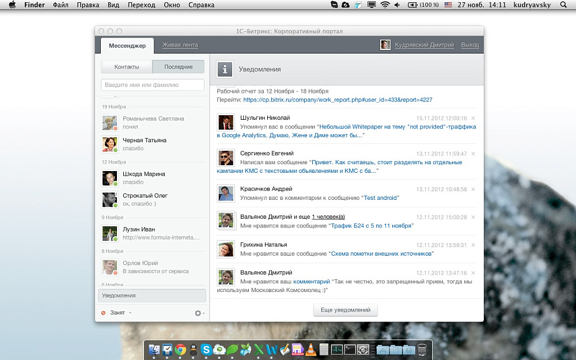This screenshot has height=360, width=576.
Task: Click the комментарий link in Вальянов's notification
Action: (x=312, y=282)
